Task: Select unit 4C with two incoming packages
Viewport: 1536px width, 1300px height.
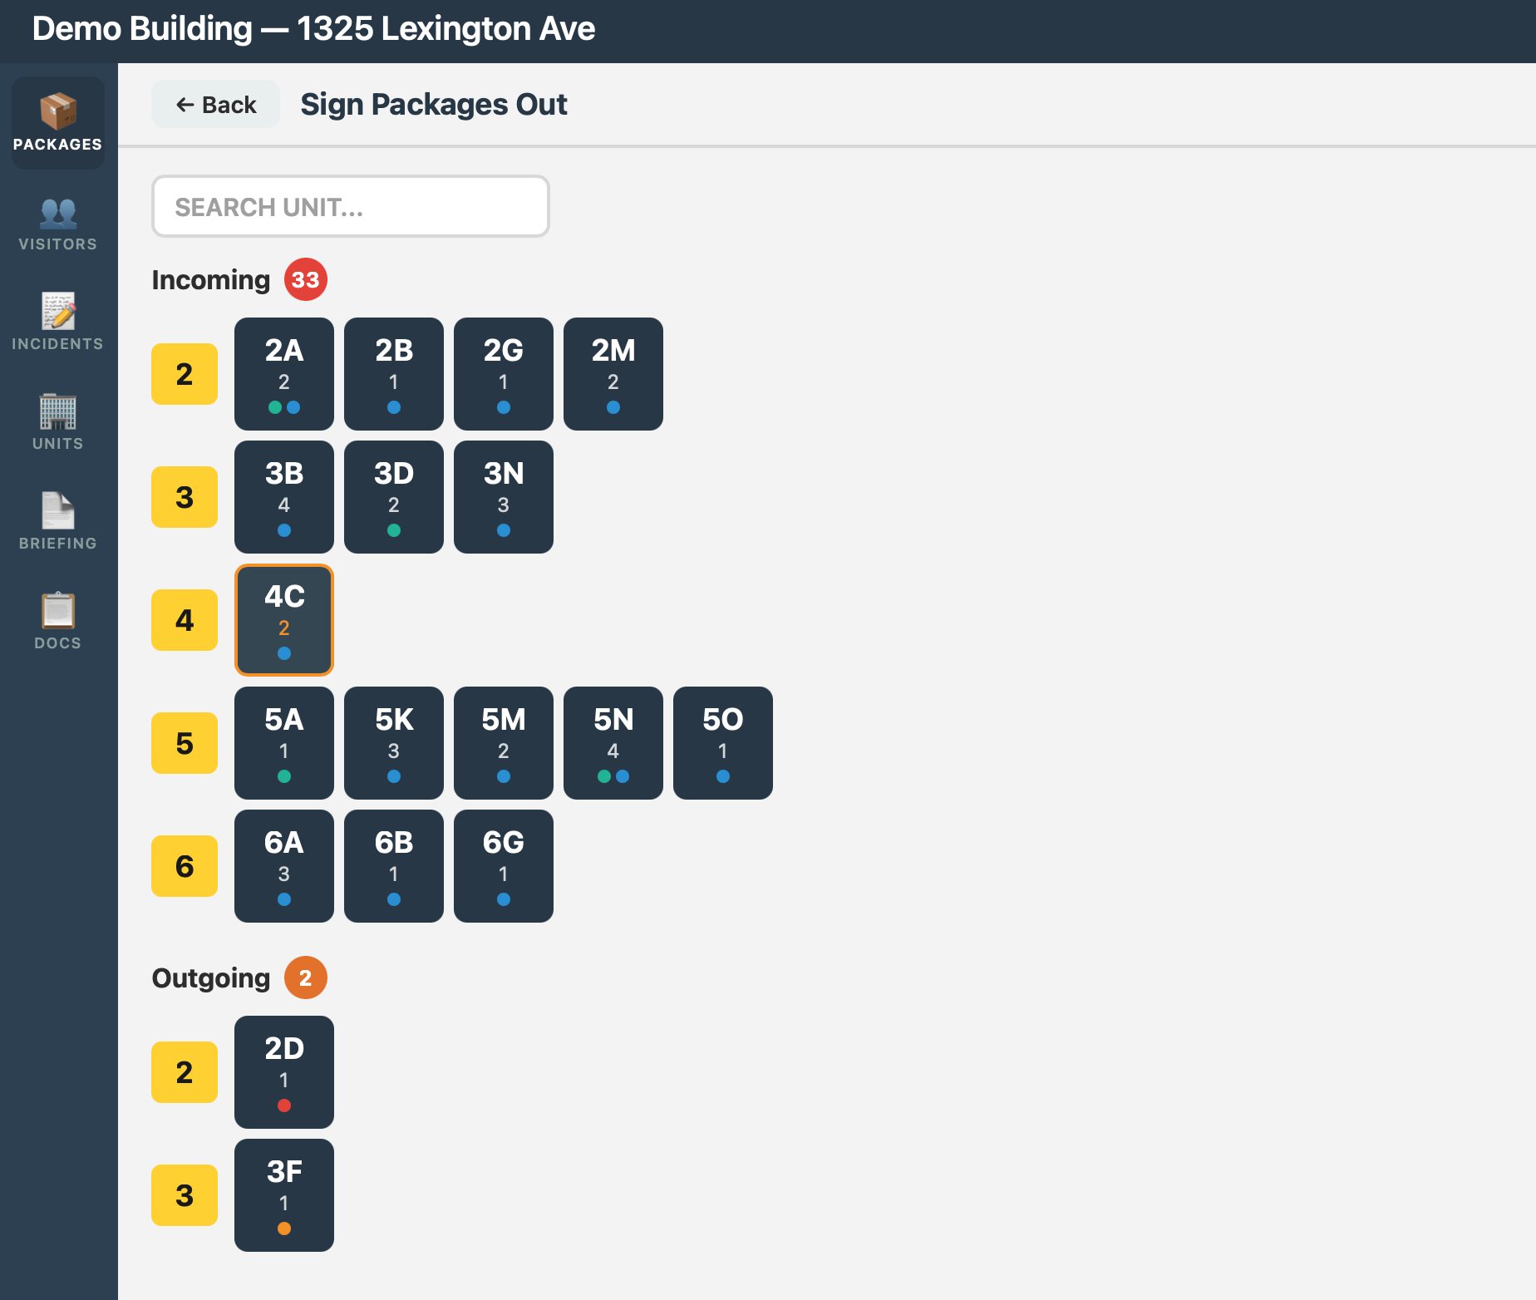Action: (283, 620)
